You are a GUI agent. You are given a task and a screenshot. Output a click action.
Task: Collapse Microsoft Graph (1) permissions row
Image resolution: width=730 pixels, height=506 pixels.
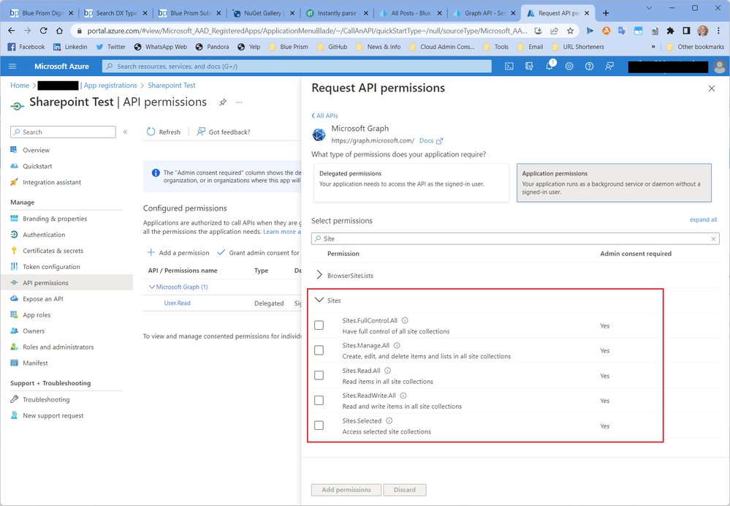click(x=152, y=287)
